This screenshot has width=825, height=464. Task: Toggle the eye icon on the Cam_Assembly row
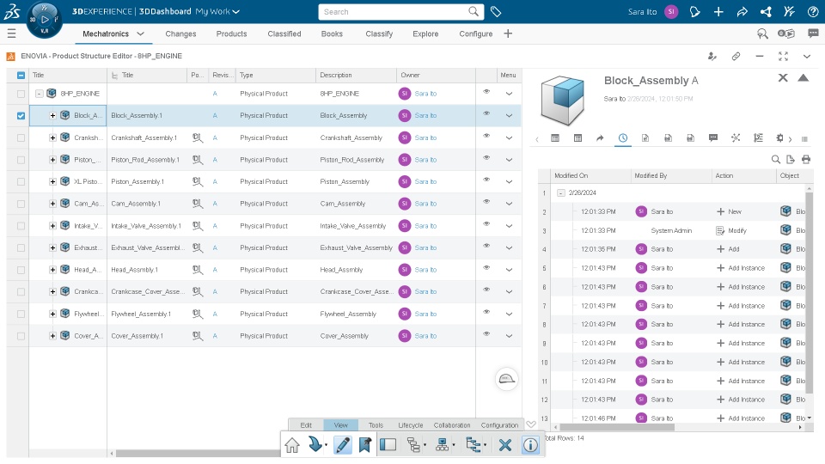[486, 202]
